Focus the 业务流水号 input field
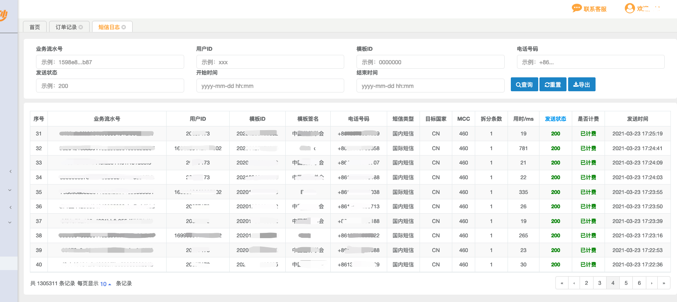The image size is (677, 302). click(x=110, y=62)
